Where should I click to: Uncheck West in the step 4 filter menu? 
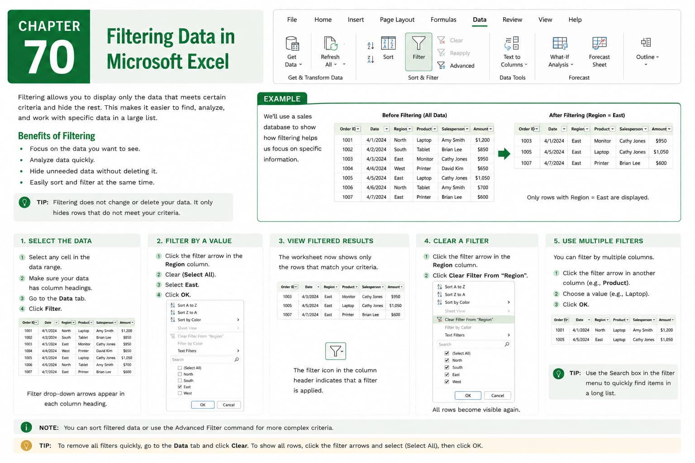(x=447, y=382)
